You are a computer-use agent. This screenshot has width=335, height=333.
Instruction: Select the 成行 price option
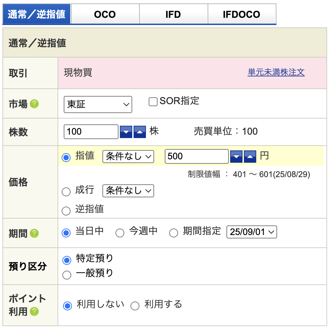tap(66, 192)
